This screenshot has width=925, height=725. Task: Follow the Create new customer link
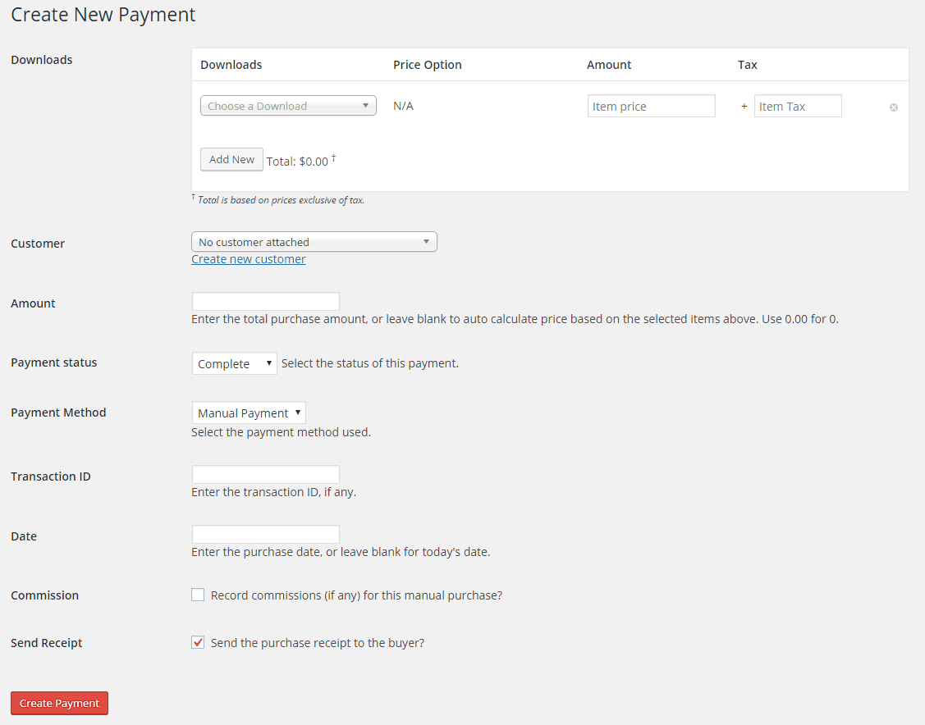249,259
